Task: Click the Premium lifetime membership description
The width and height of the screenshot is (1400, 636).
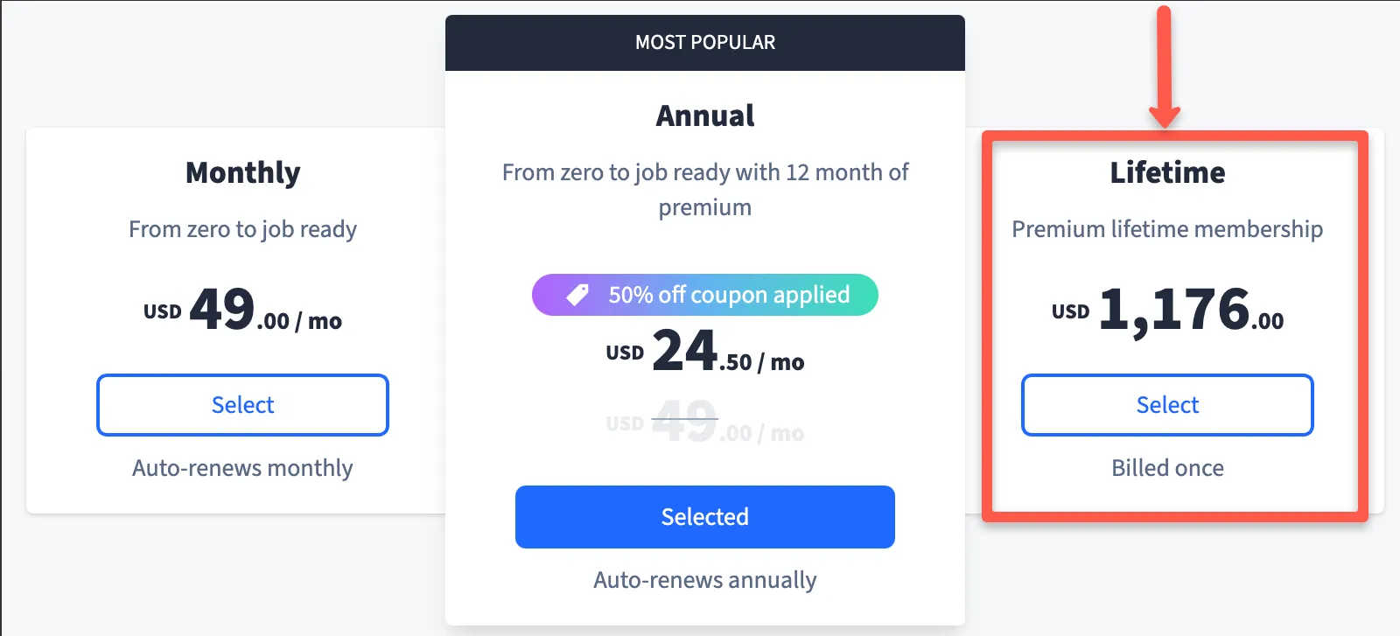Action: point(1167,229)
